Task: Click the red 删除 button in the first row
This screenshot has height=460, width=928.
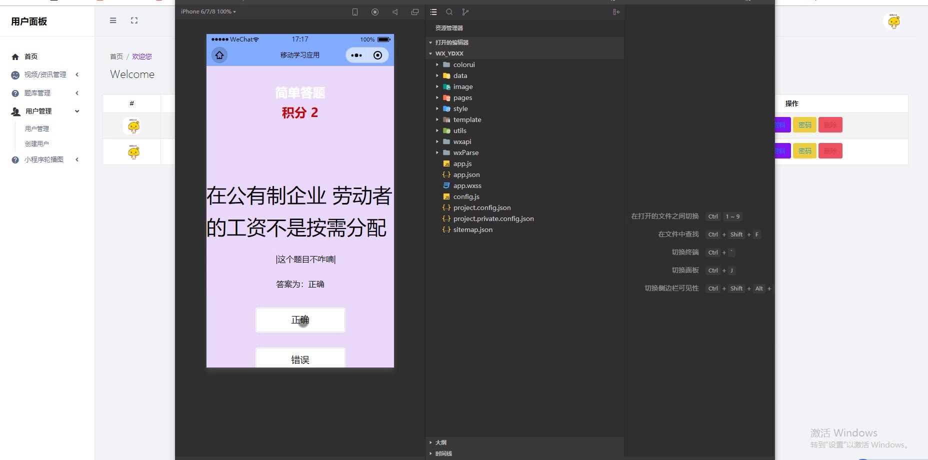Action: click(x=830, y=125)
